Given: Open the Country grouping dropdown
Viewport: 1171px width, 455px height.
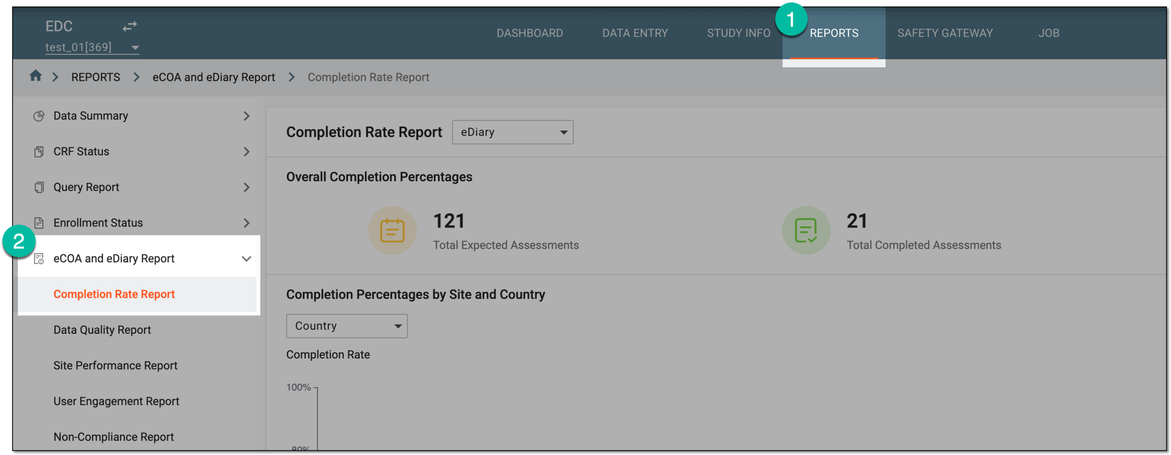Looking at the screenshot, I should point(347,326).
